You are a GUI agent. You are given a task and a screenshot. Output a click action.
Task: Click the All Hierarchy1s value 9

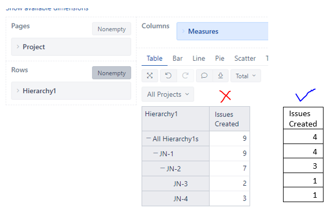[x=229, y=139]
